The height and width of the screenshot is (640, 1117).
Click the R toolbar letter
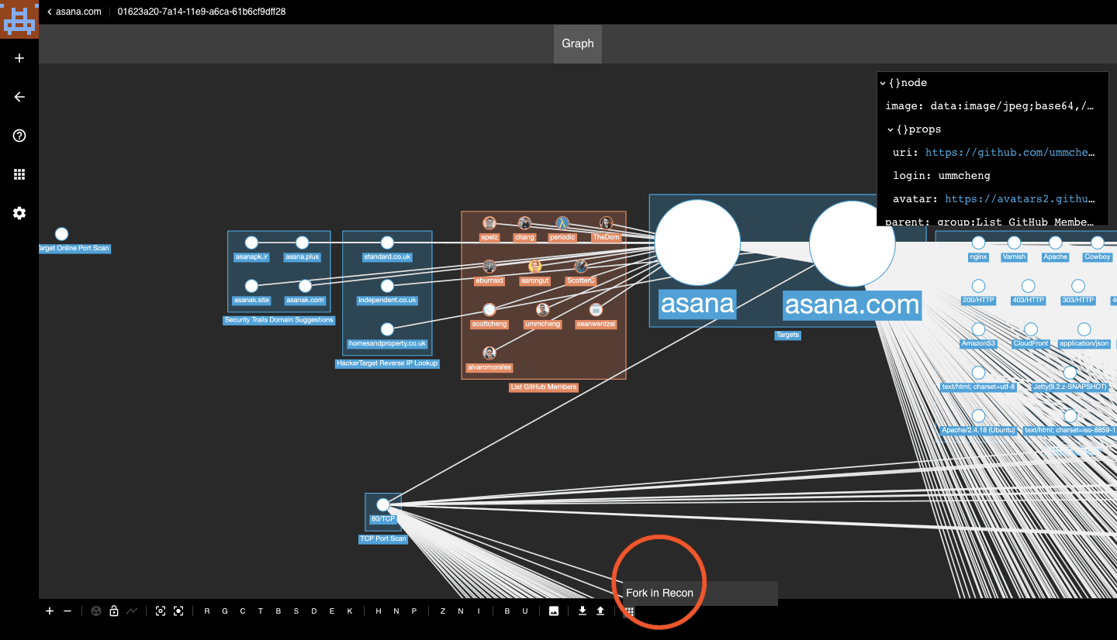coord(207,611)
